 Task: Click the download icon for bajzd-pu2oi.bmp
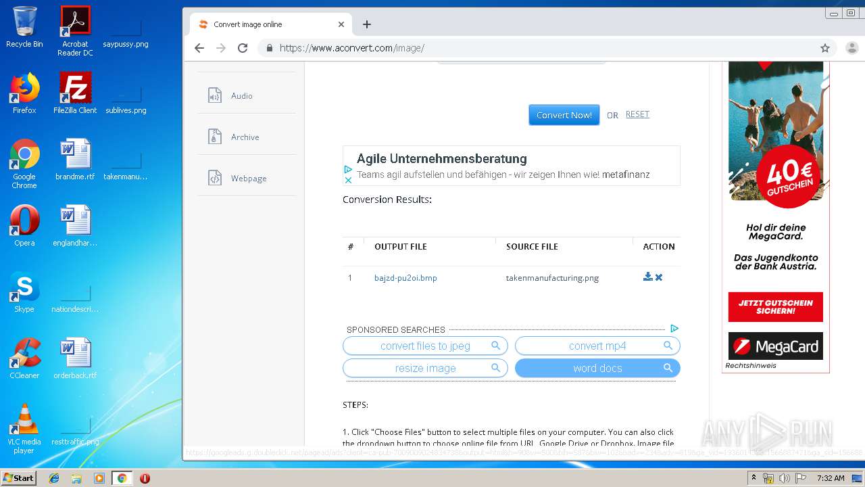(x=647, y=277)
